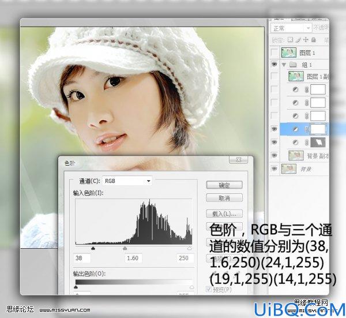Image resolution: width=346 pixels, height=318 pixels.
Task: Click the white output levels slider
Action: coord(192,287)
